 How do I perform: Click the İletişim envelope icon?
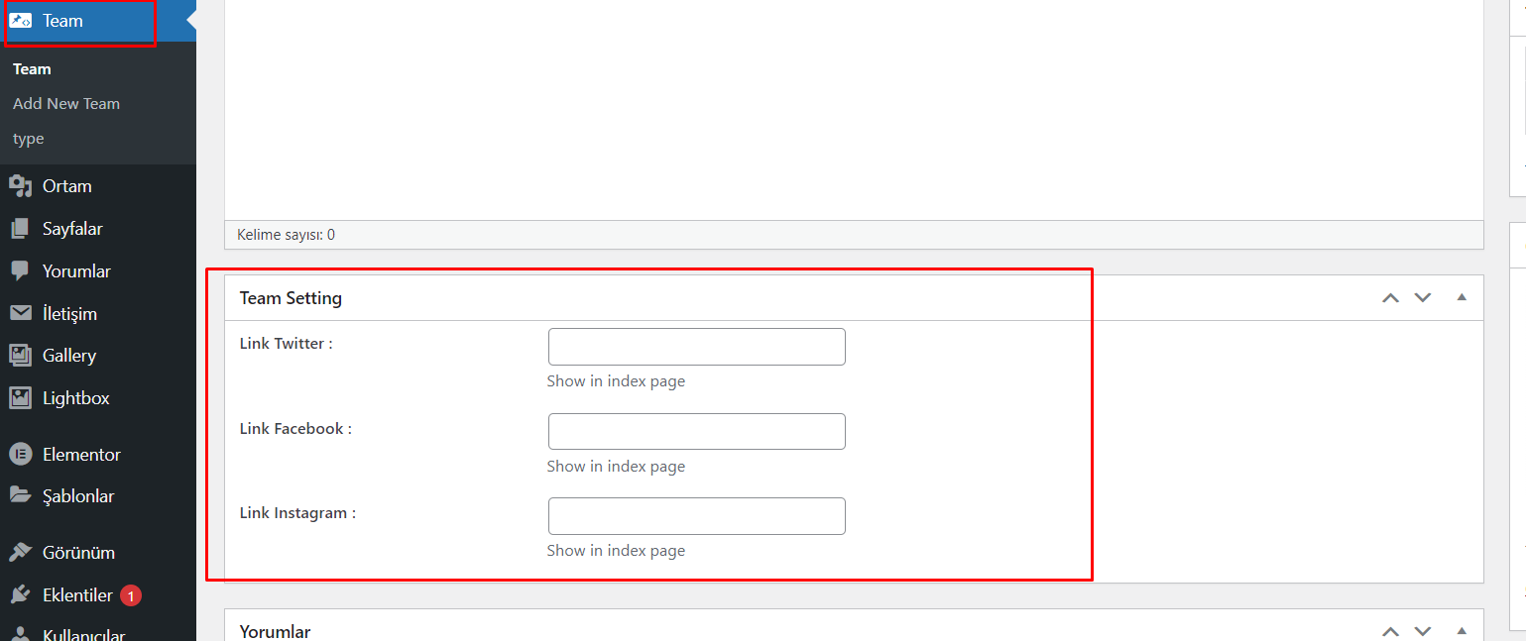pyautogui.click(x=21, y=314)
